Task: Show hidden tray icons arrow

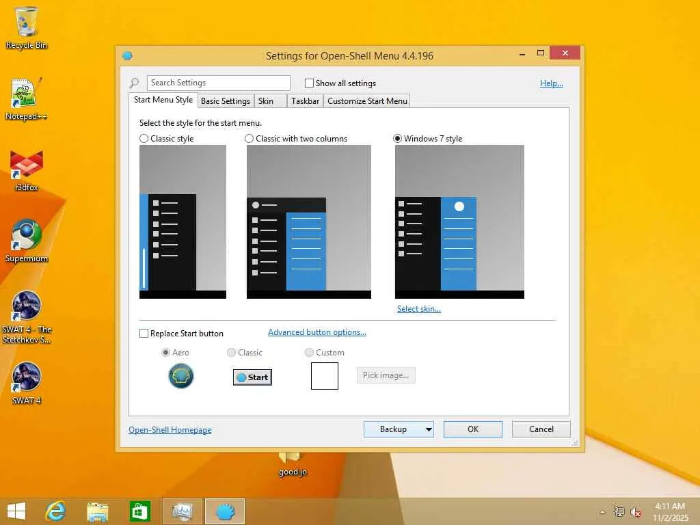Action: point(603,512)
